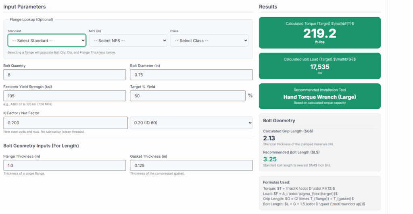Click the 'Standard bolt length to nearest' note

(297, 165)
